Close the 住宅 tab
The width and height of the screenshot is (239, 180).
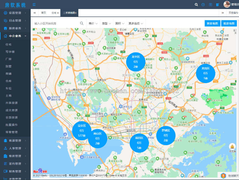[x=58, y=13]
